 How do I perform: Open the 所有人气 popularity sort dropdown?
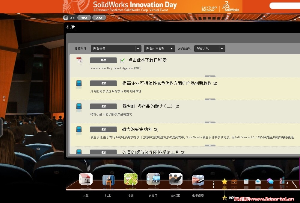pyautogui.click(x=210, y=49)
